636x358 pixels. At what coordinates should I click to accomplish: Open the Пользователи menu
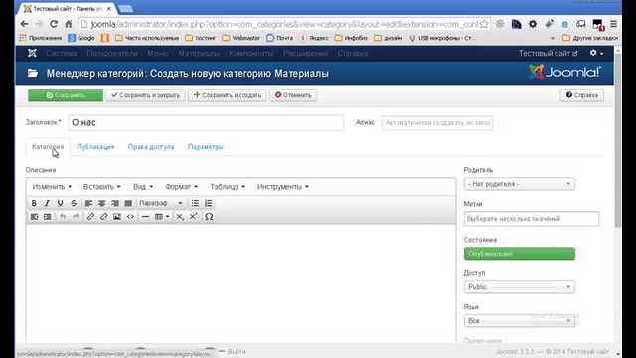pyautogui.click(x=112, y=53)
